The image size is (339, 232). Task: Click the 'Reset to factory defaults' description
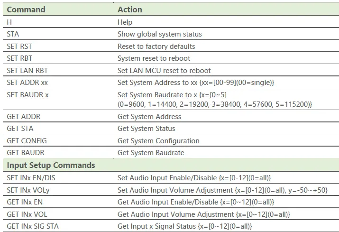[156, 46]
